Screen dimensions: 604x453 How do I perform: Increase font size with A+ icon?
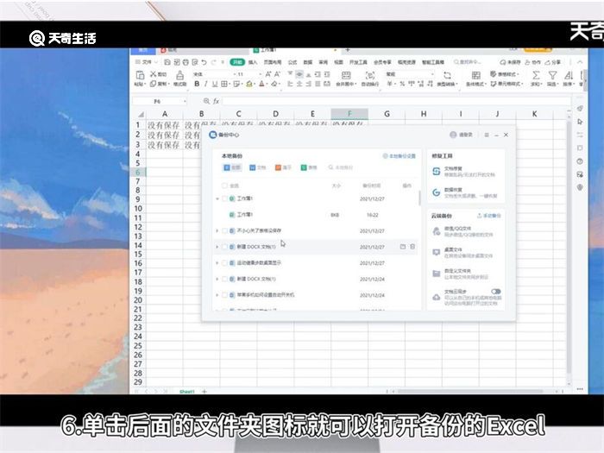point(268,74)
